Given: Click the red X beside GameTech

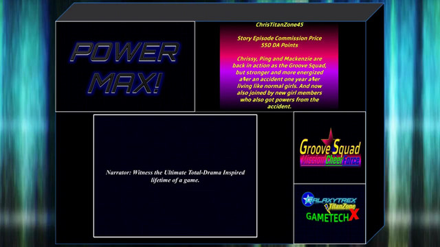Looking at the screenshot, I should coord(354,214).
